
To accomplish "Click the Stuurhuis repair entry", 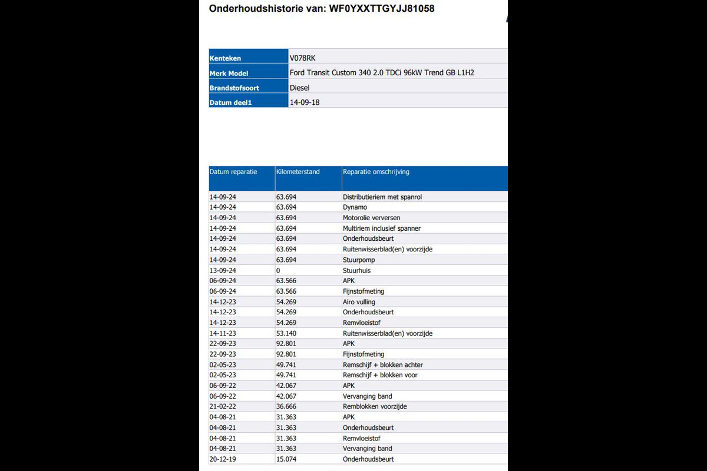I will pyautogui.click(x=356, y=270).
